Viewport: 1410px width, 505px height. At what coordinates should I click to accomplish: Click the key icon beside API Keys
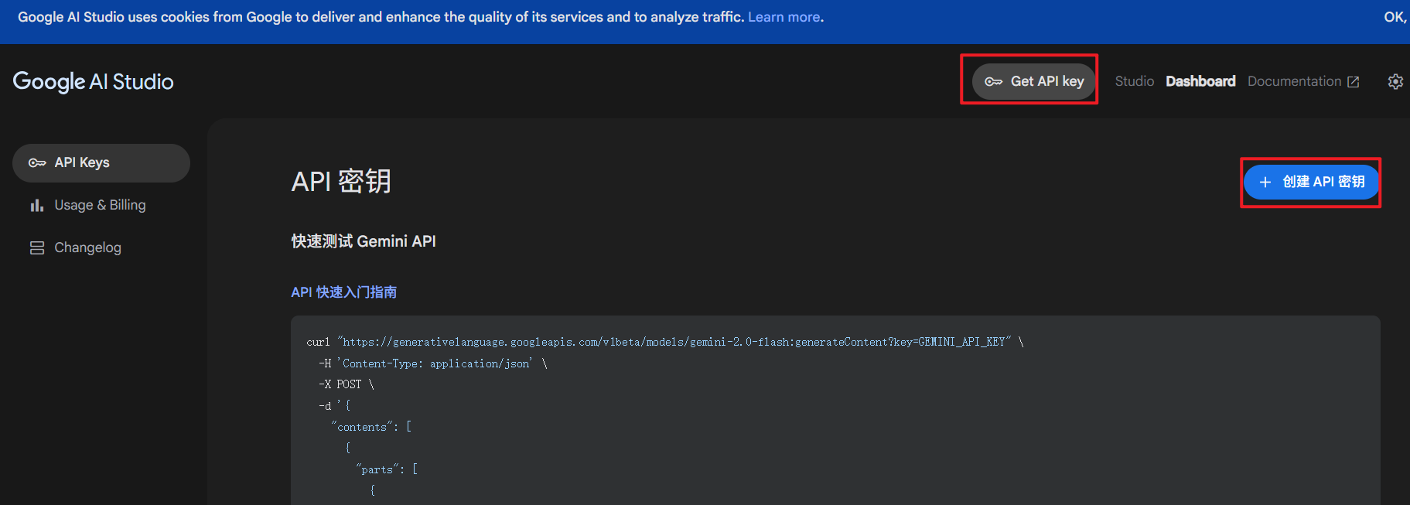pos(37,162)
